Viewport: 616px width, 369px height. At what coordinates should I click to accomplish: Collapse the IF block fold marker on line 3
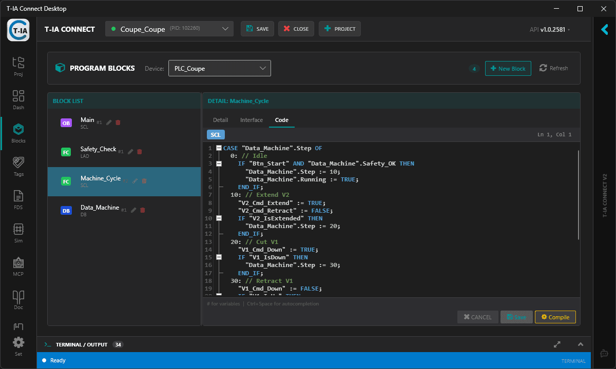(219, 163)
